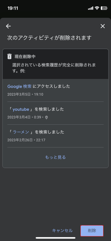The width and height of the screenshot is (111, 241).
Task: Tap the battery indicator icon
Action: click(x=104, y=8)
